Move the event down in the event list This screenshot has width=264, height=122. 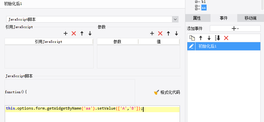(x=209, y=38)
